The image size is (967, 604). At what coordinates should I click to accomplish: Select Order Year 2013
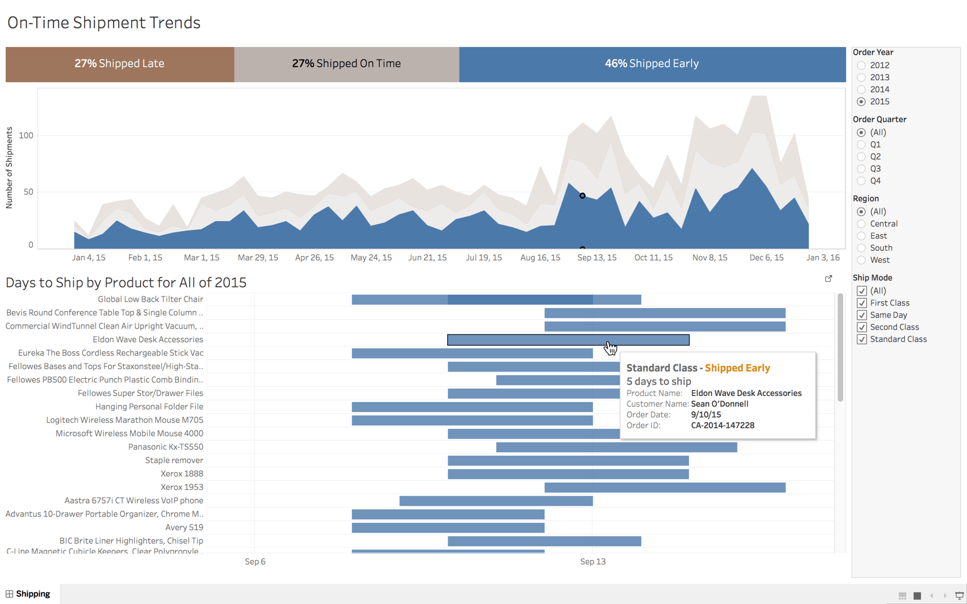tap(861, 77)
